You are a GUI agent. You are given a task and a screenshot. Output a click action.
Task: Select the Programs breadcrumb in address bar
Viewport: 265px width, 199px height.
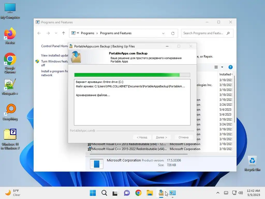87,33
